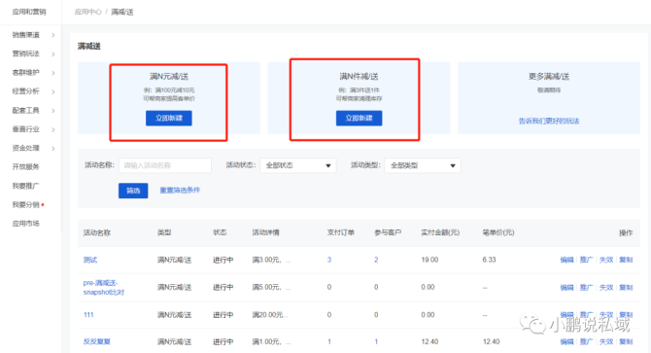Click the 12.40 实付金额 value in 反反复复 row
The width and height of the screenshot is (651, 353).
click(x=429, y=341)
